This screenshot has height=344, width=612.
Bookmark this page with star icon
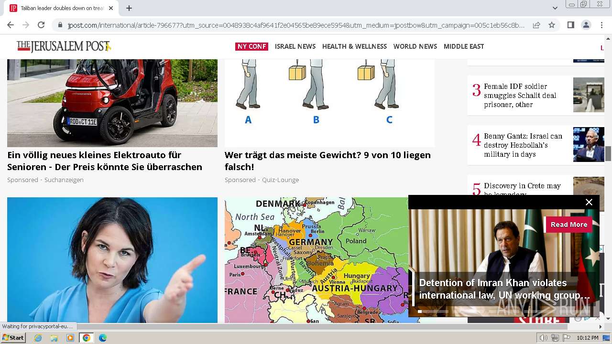point(552,25)
